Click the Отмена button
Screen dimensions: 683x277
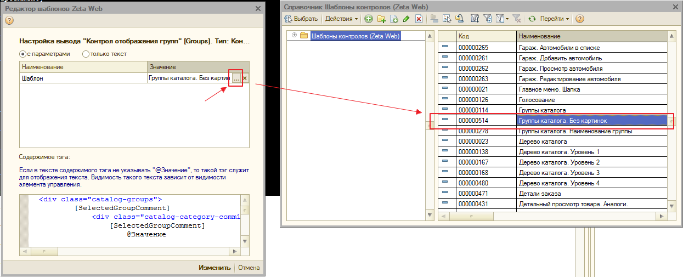tap(249, 268)
